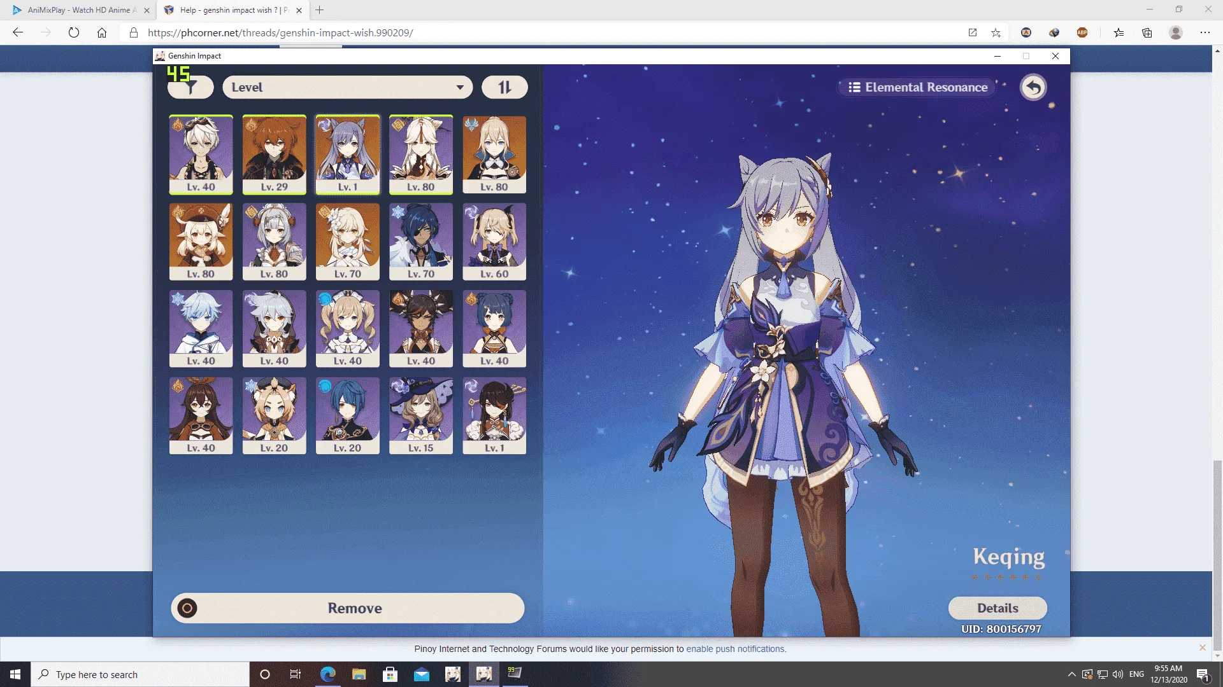Open the browser collections icon
Viewport: 1223px width, 687px height.
(1147, 32)
